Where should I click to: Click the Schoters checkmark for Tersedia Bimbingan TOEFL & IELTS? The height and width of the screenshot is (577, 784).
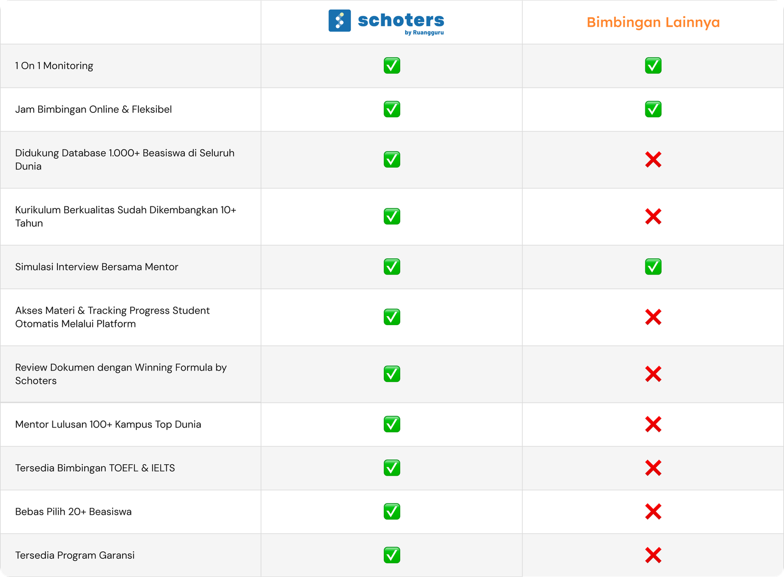[392, 468]
